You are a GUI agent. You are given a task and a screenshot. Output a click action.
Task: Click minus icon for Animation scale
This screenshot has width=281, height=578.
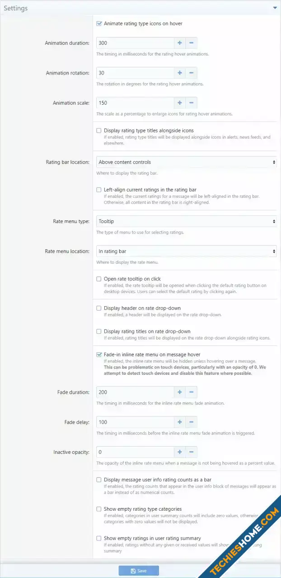click(x=192, y=103)
